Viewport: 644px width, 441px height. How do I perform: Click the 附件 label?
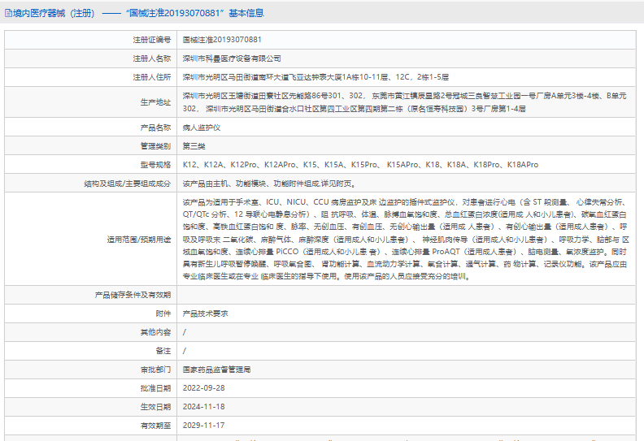pyautogui.click(x=163, y=313)
